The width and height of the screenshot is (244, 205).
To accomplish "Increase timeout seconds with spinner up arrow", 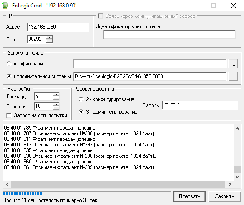I will coord(56,94).
